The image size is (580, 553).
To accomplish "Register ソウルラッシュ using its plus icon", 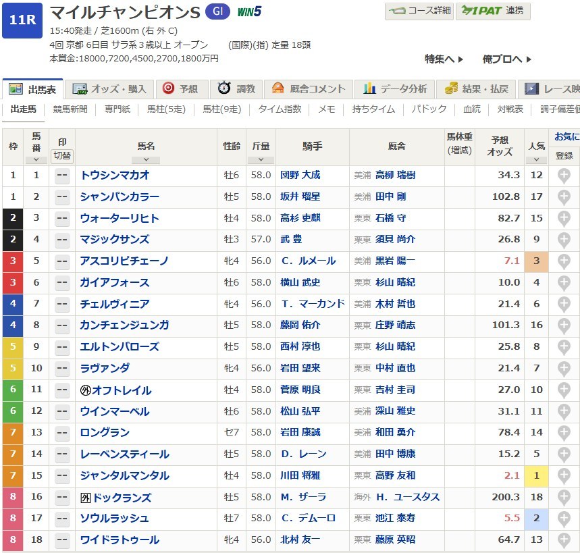I will point(564,519).
